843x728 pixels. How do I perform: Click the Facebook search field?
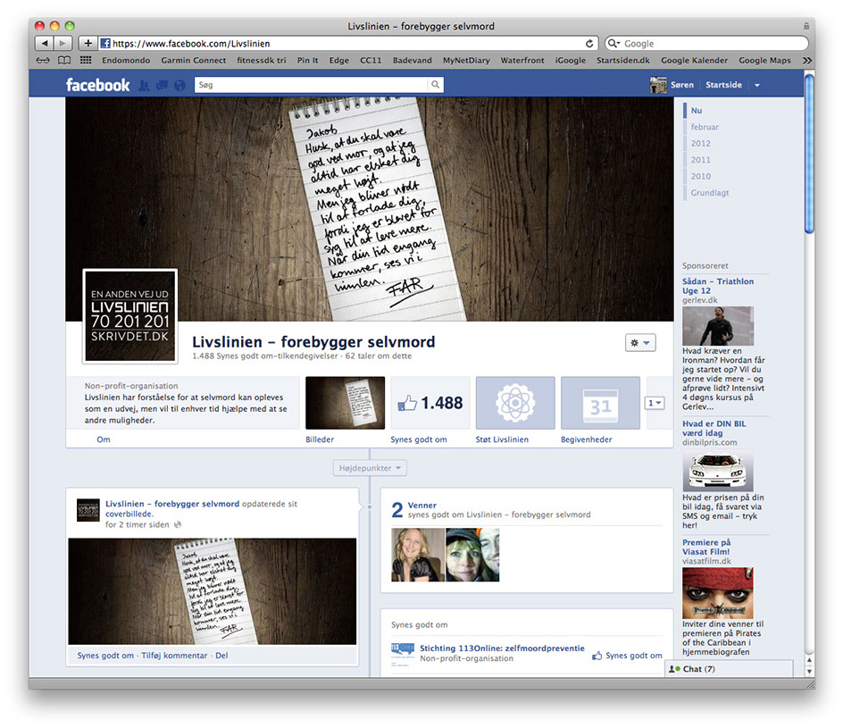[x=312, y=85]
